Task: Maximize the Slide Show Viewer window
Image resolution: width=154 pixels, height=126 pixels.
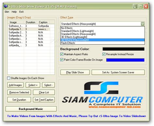Action: [141, 7]
